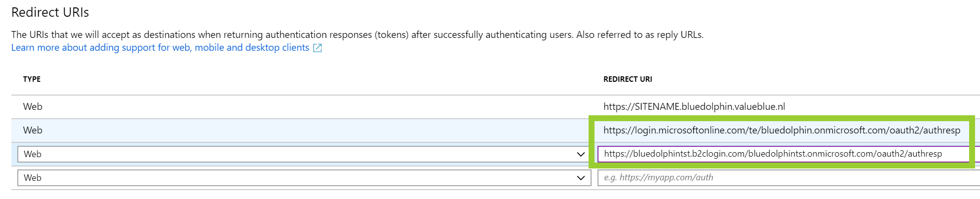Select the login.microsoftonline.com redirect URI entry
The image size is (980, 199).
782,130
